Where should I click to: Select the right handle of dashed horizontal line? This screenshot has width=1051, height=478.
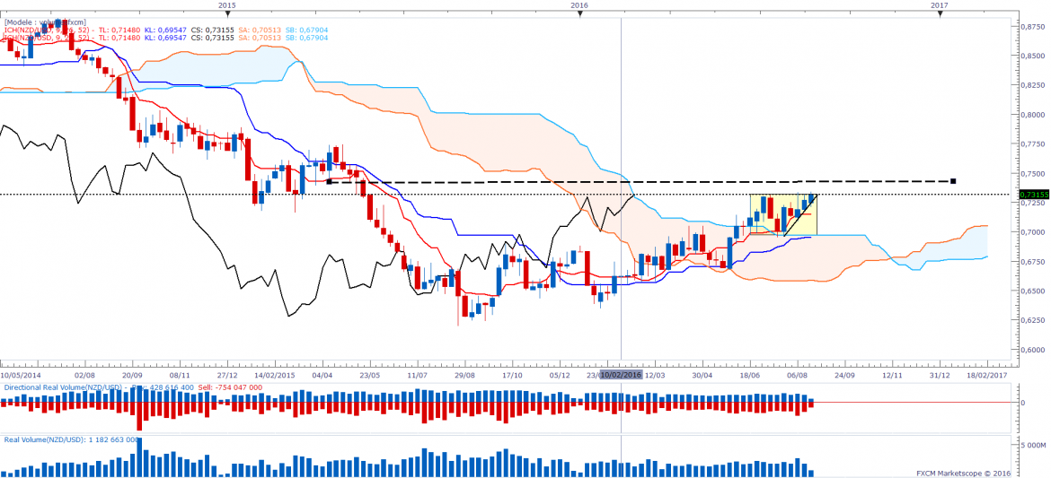pyautogui.click(x=953, y=181)
